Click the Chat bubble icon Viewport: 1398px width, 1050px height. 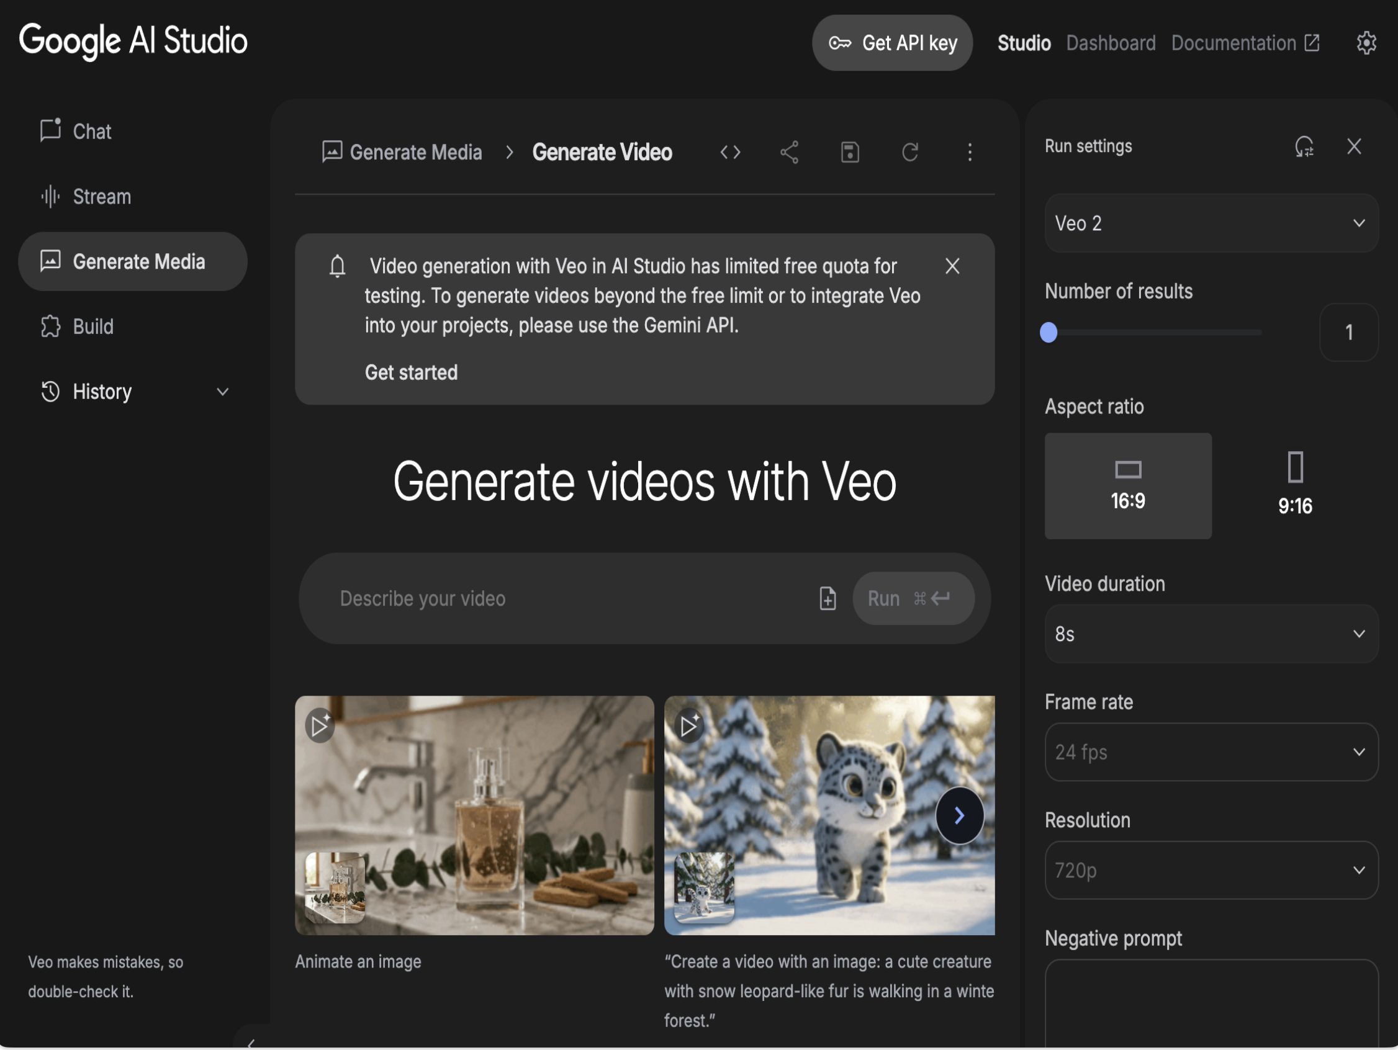click(50, 130)
